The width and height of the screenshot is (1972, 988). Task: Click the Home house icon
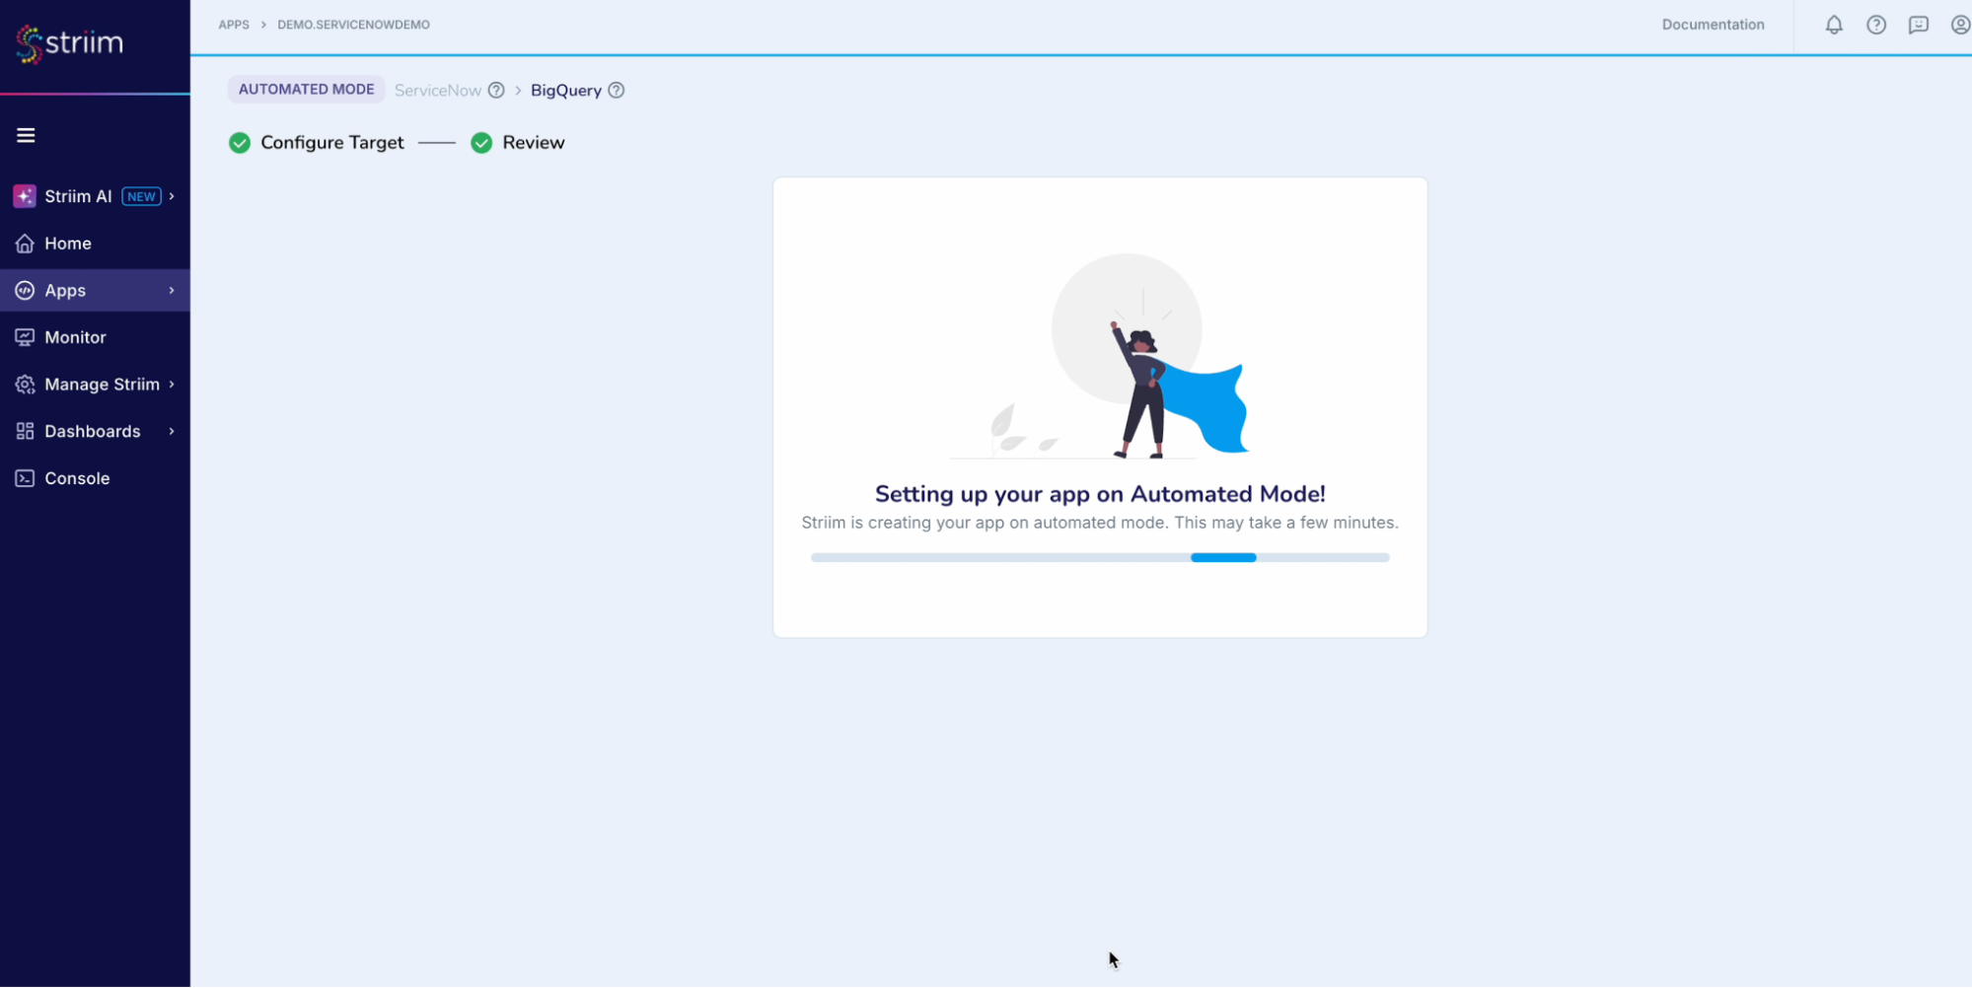click(x=25, y=244)
